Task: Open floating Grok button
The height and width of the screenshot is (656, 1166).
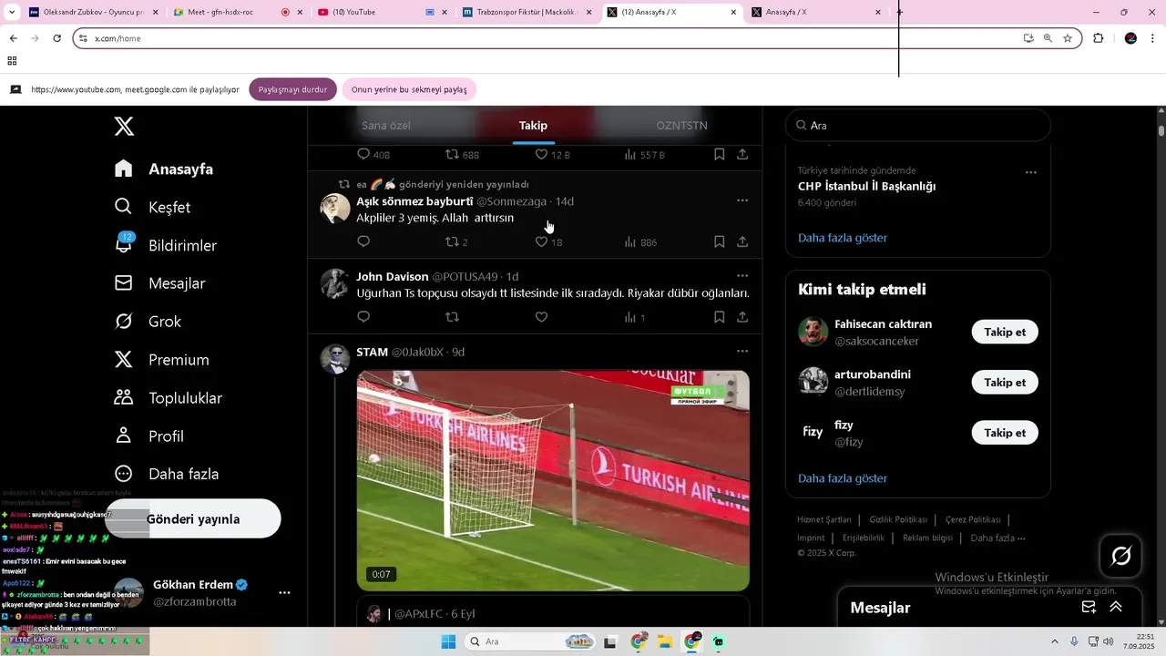Action: point(1121,556)
